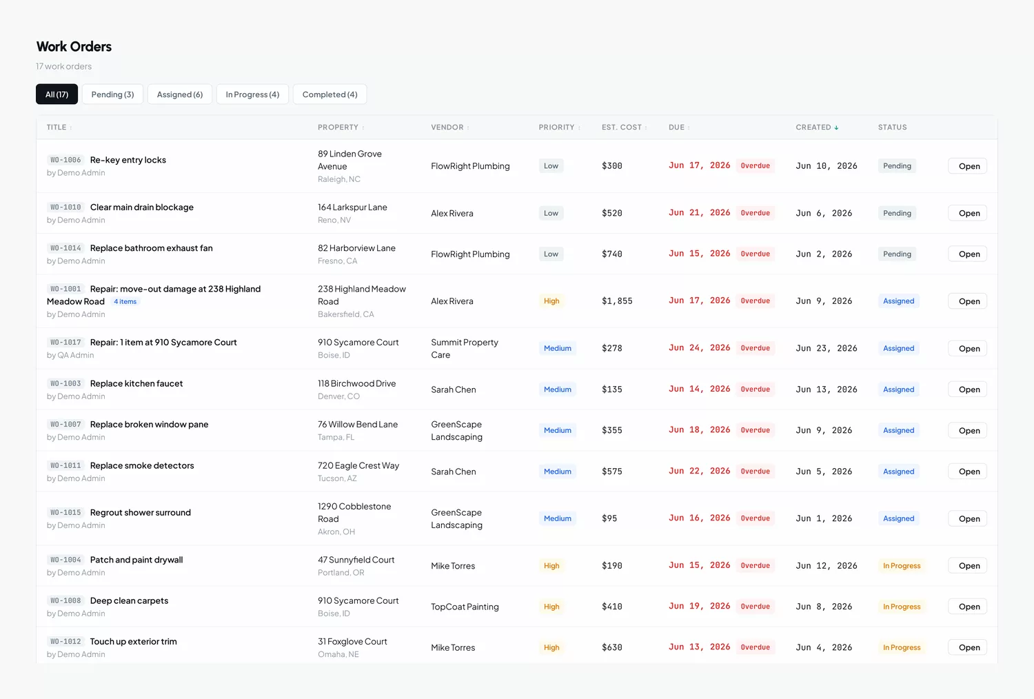Click the 17 work orders count text
1034x699 pixels.
click(63, 66)
